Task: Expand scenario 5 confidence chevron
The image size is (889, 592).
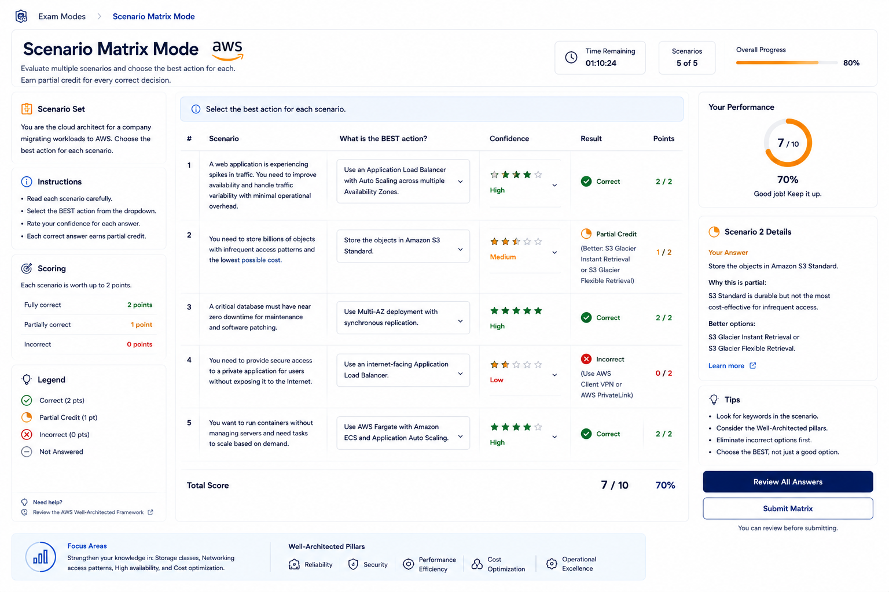Action: pyautogui.click(x=554, y=436)
